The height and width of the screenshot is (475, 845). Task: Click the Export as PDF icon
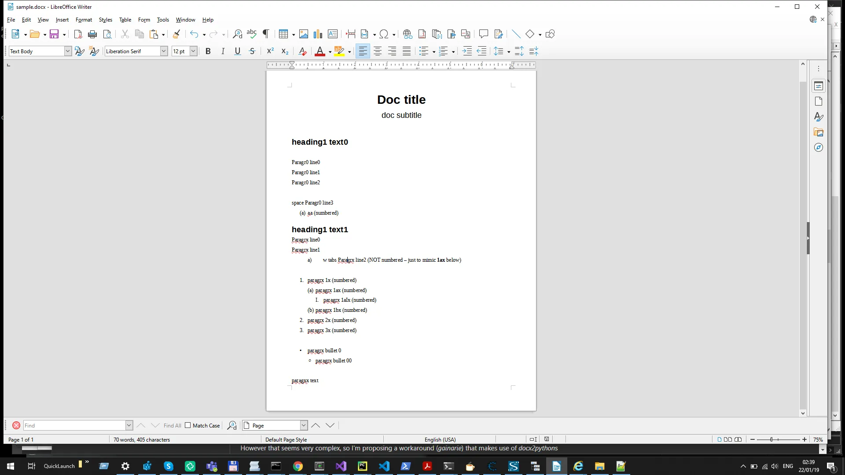pos(78,34)
